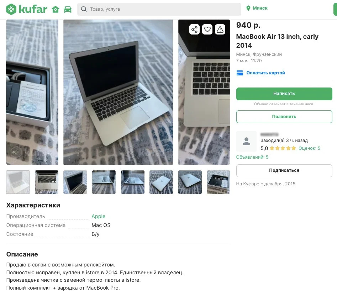Click the Минск location pin
The width and height of the screenshot is (337, 291).
click(248, 8)
